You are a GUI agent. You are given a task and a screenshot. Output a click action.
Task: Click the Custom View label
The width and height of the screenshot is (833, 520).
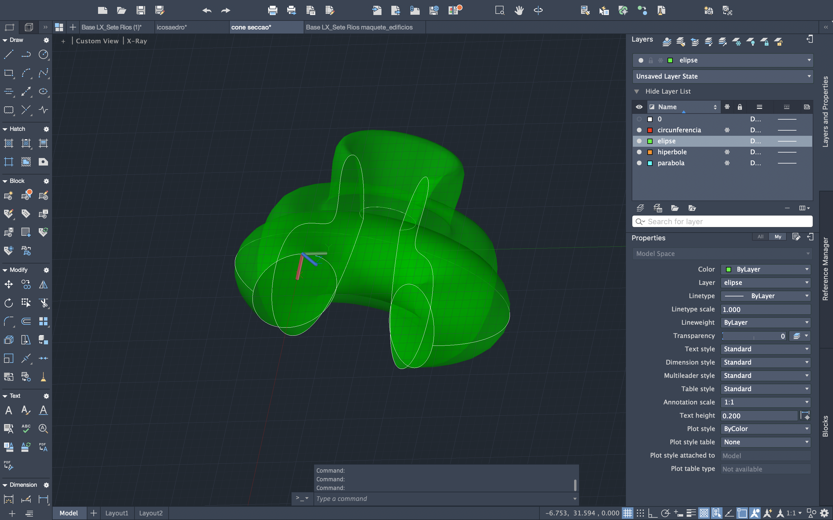pos(97,41)
